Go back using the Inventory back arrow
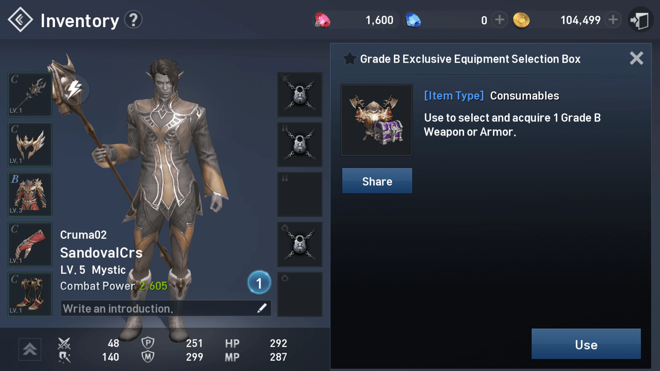660x371 pixels. (20, 20)
